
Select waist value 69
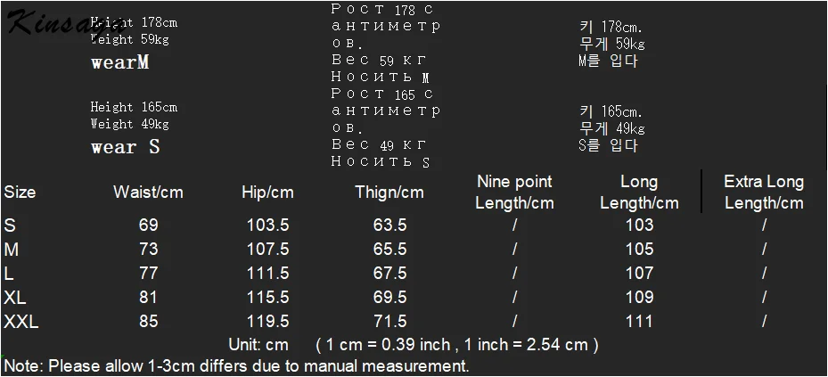(148, 225)
